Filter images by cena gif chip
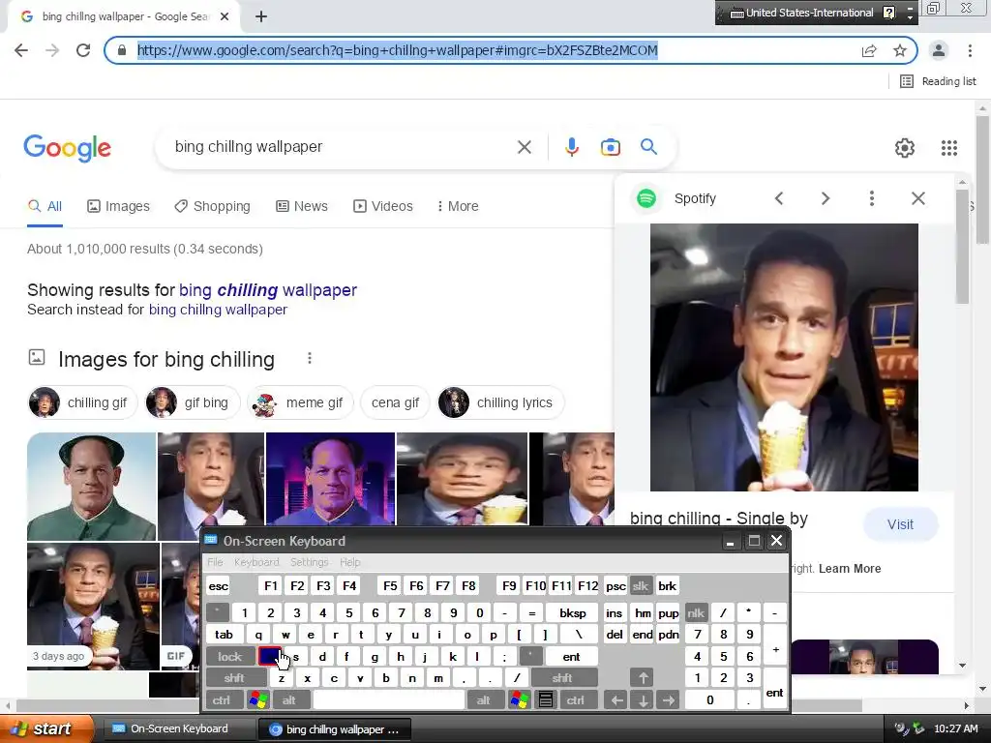 coord(395,403)
